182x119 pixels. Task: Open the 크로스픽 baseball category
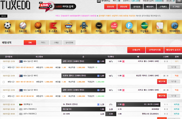point(23,27)
